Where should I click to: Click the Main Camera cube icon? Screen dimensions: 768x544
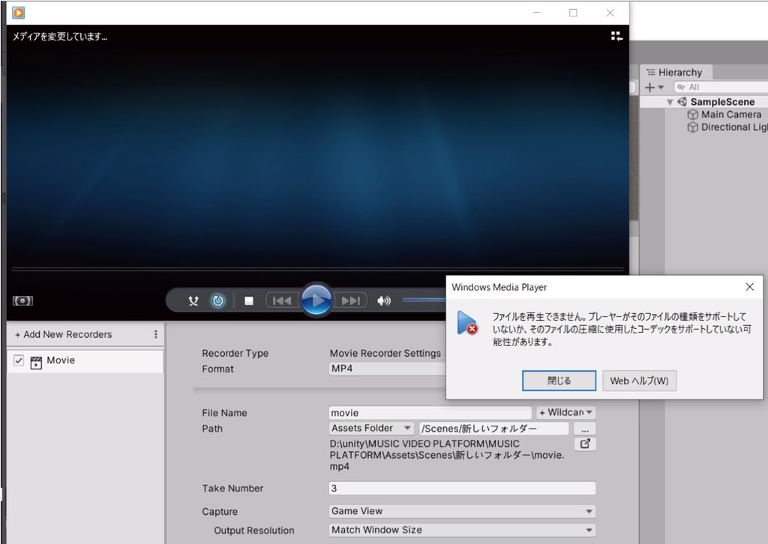point(692,115)
